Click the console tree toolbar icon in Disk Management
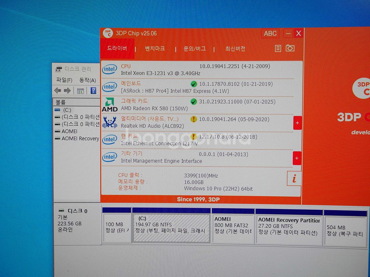Image resolution: width=370 pixels, height=277 pixels. click(80, 91)
